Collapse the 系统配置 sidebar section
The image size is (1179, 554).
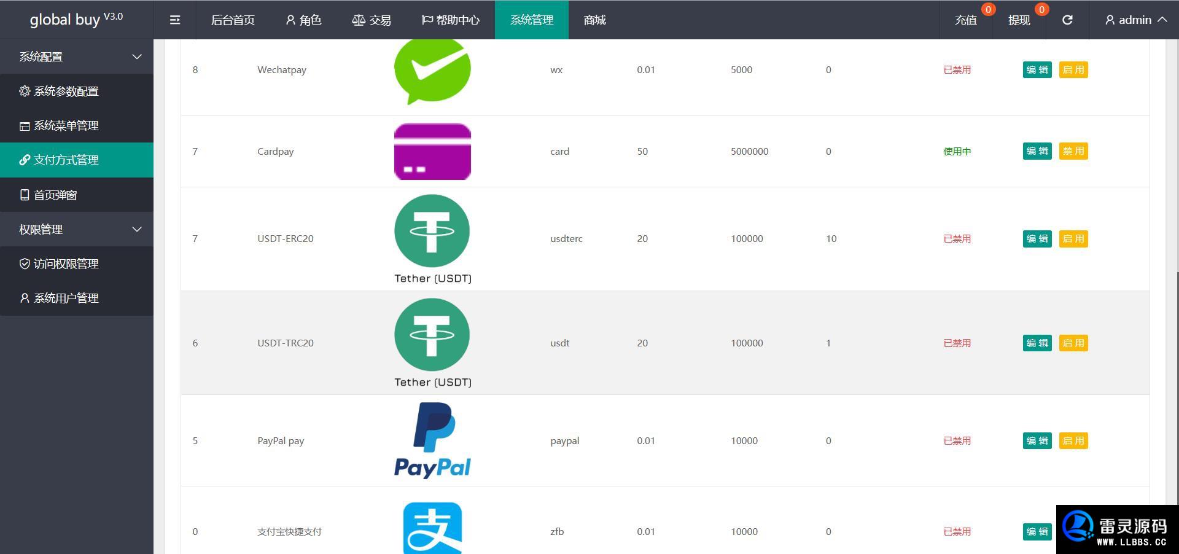coord(77,57)
